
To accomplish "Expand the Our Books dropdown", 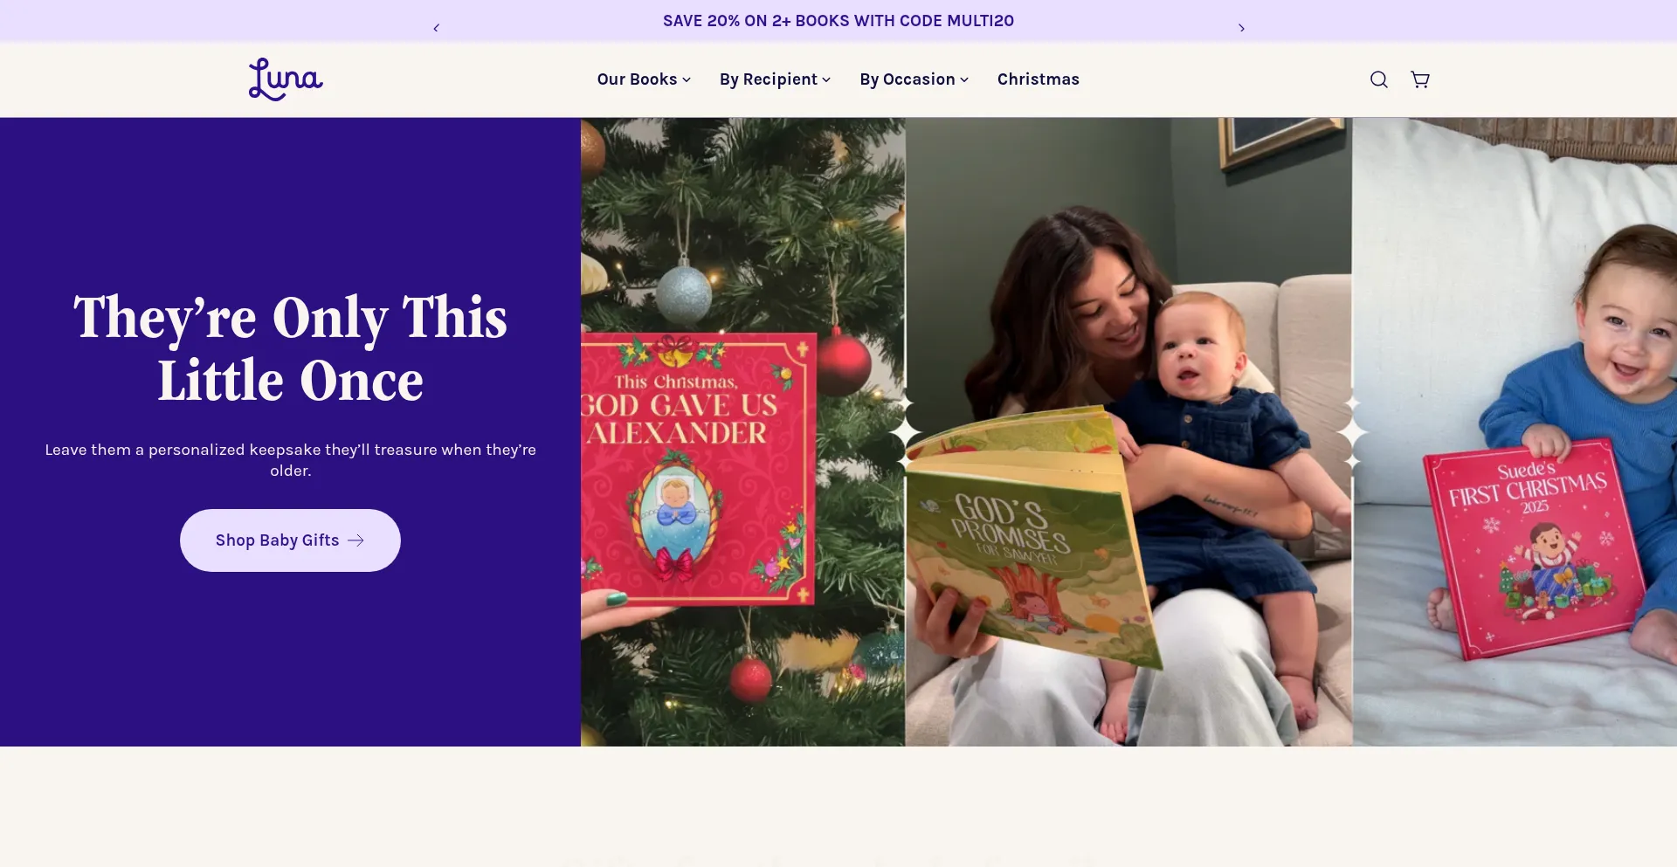I will coord(644,79).
